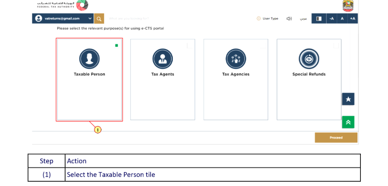Reset font size with the A button
Screen dimensions: 388x186
[342, 19]
